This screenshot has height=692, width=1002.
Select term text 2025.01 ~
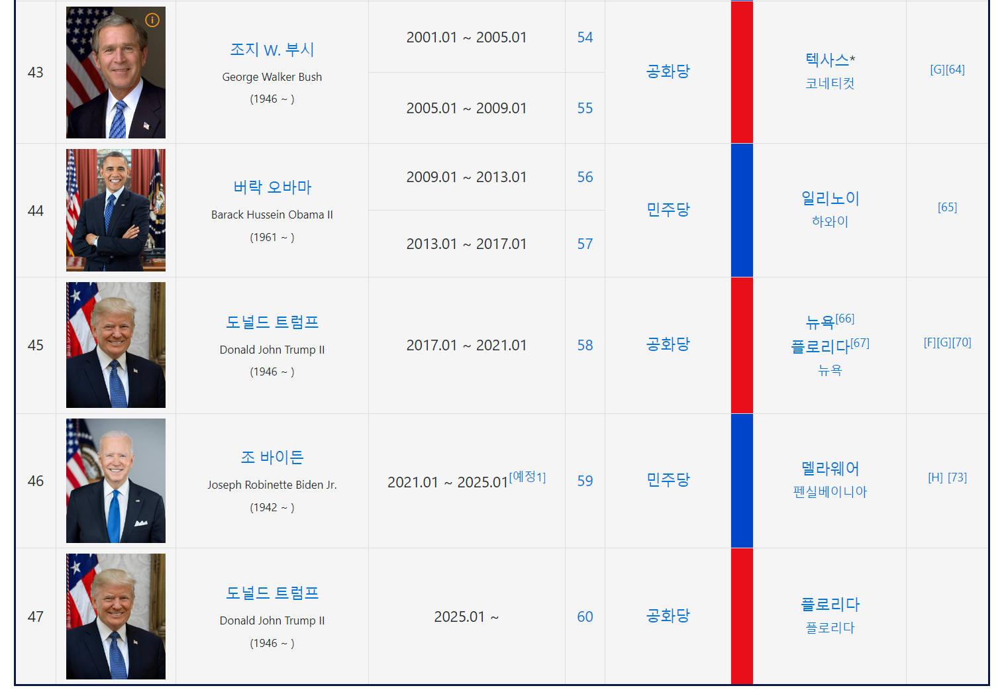pos(467,617)
